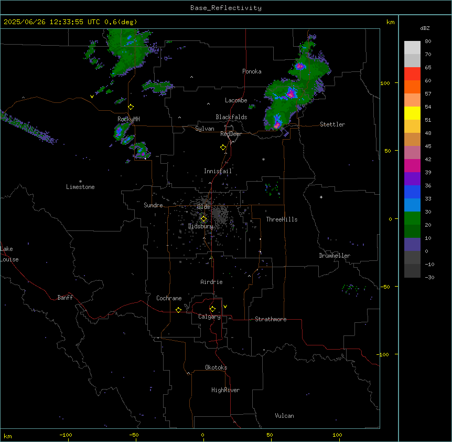The image size is (452, 442).
Task: Click the Drumheller city label
Action: [x=335, y=256]
